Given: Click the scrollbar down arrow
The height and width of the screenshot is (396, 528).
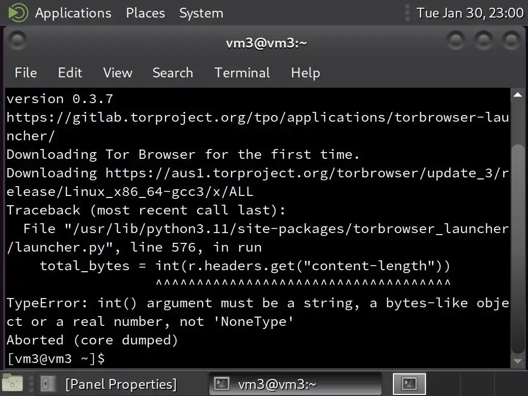Looking at the screenshot, I should 517,361.
